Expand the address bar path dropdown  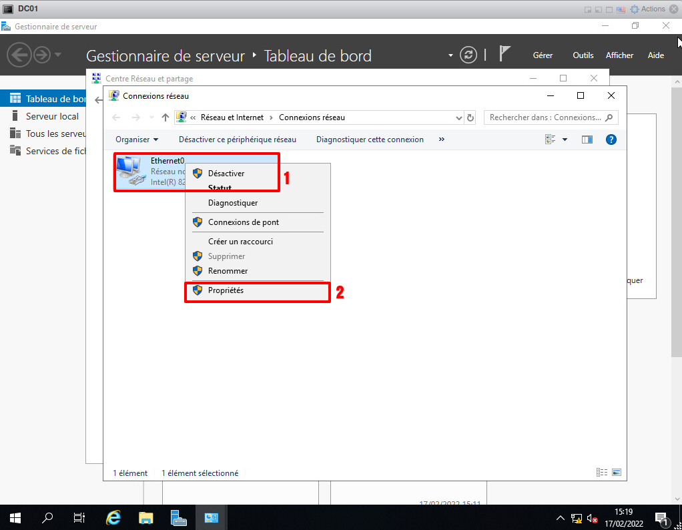(x=458, y=117)
